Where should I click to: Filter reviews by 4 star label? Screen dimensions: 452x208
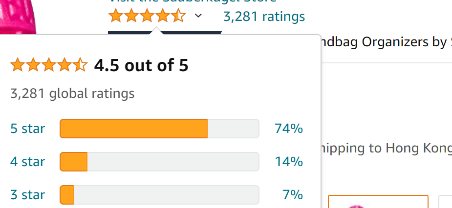(28, 162)
